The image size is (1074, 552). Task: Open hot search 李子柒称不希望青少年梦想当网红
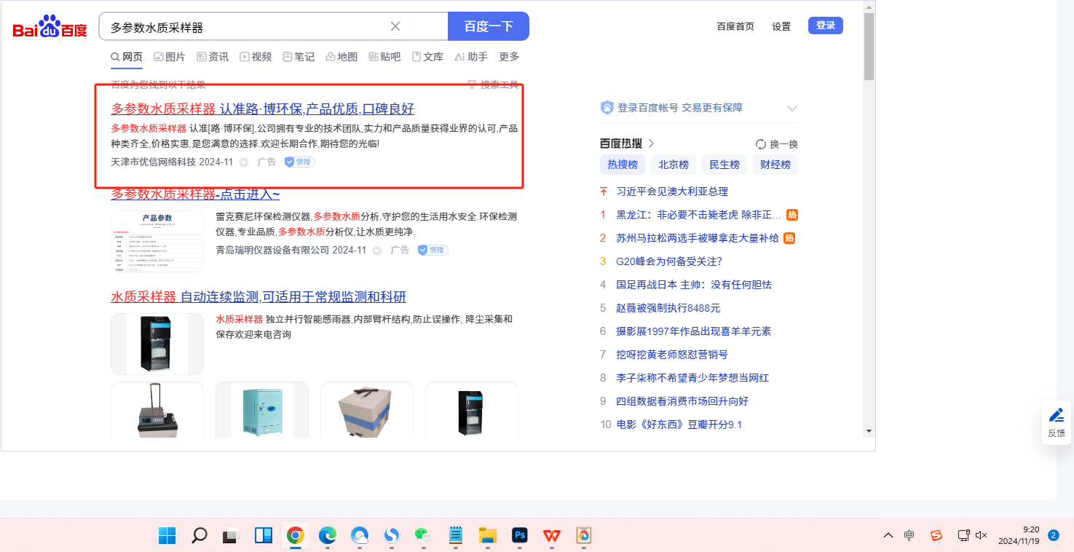(692, 378)
